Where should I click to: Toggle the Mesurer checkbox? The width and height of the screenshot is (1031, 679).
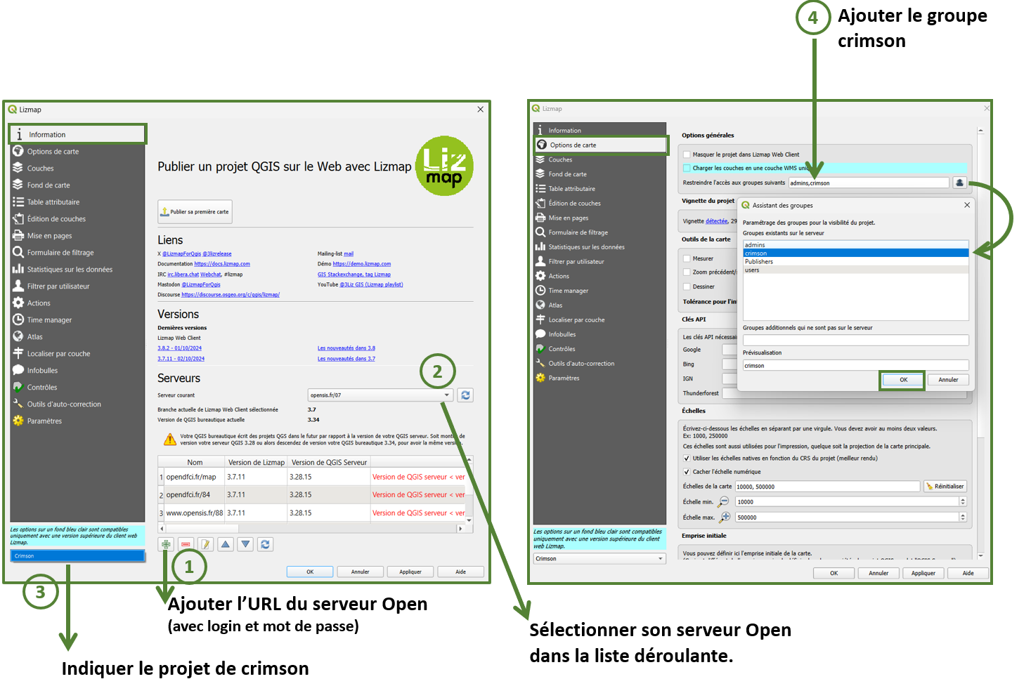687,258
